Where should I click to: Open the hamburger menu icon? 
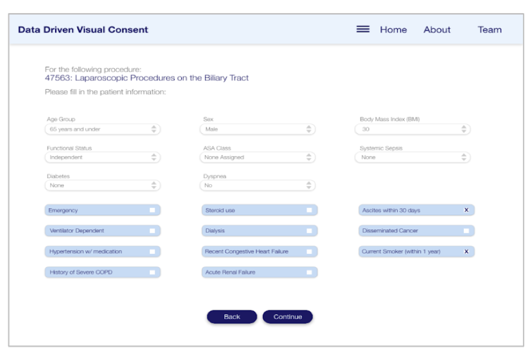tap(363, 29)
